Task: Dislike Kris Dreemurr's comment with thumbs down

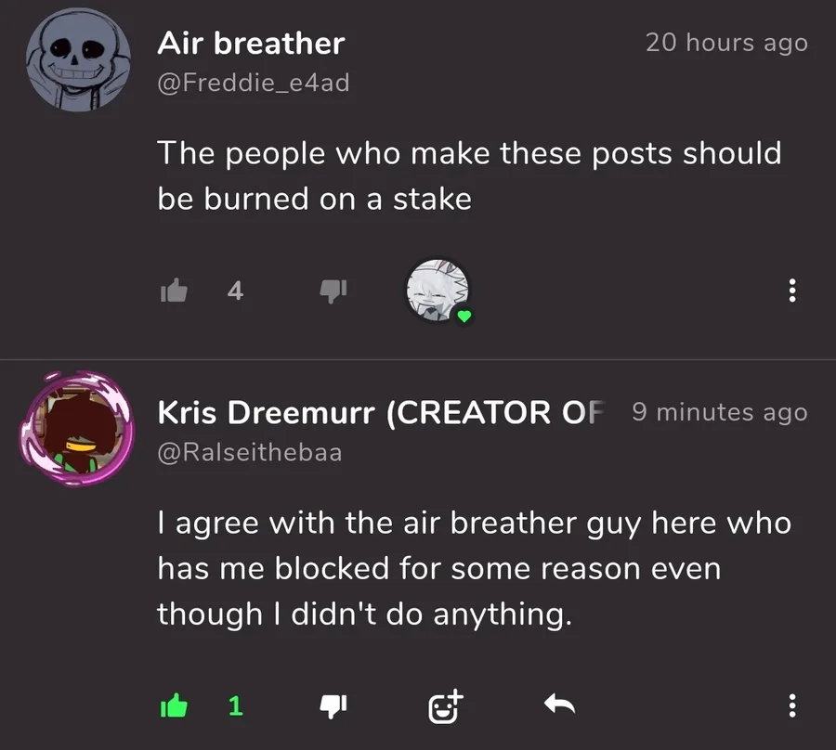Action: [x=333, y=706]
